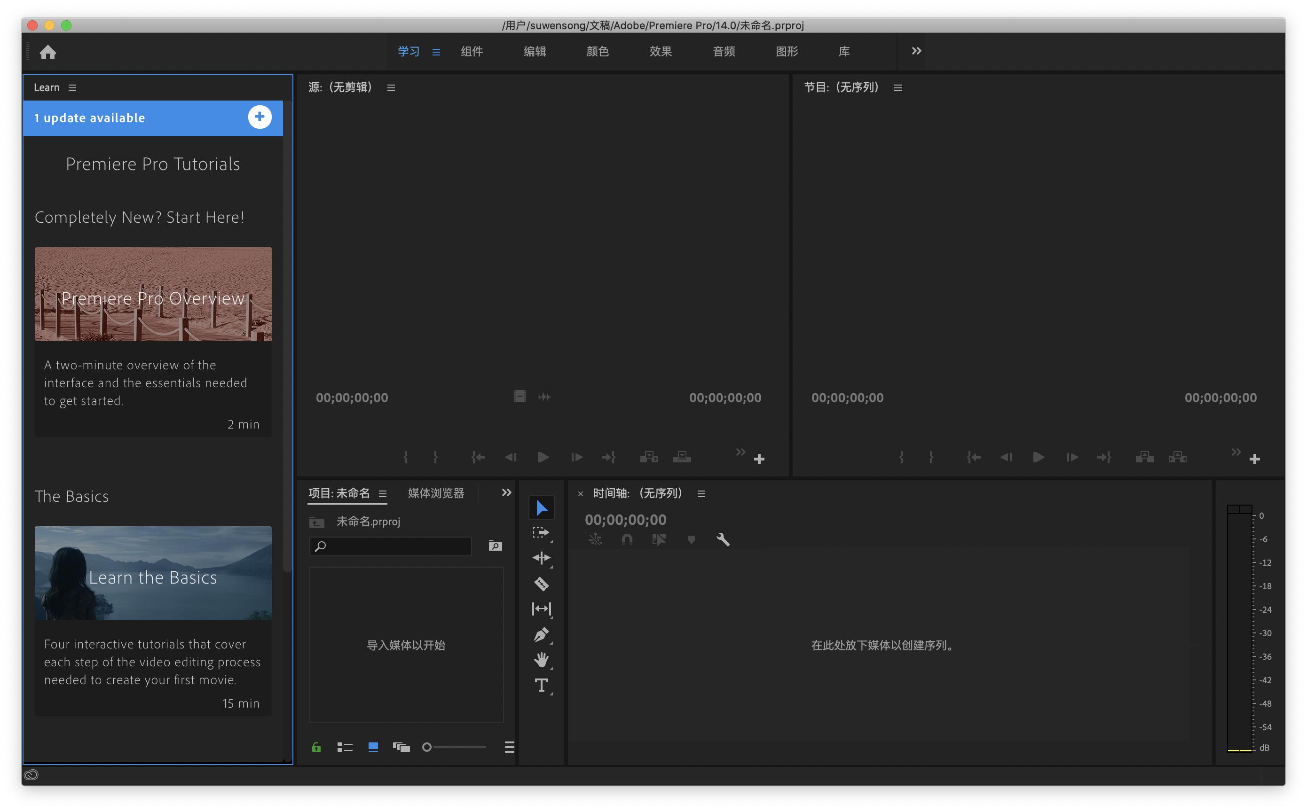This screenshot has height=811, width=1307.
Task: Click the Home icon in the header bar
Action: click(48, 52)
